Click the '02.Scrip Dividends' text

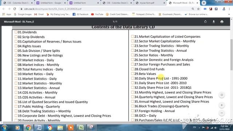[x=31, y=37]
